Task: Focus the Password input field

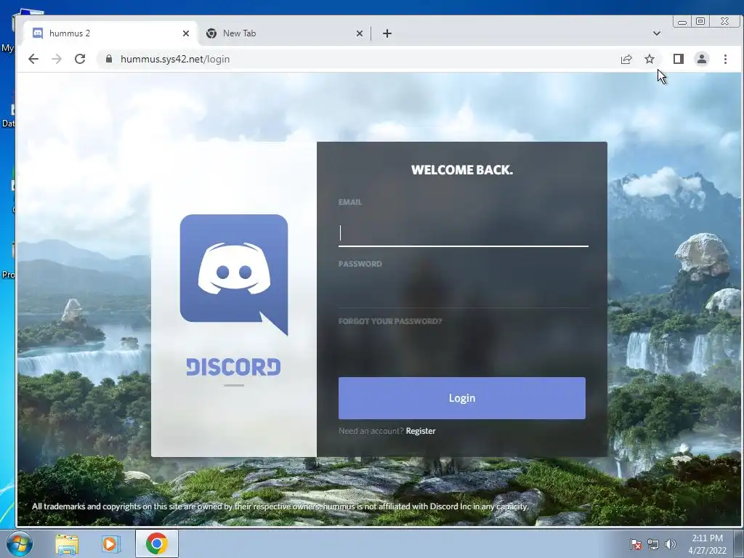Action: click(x=464, y=294)
